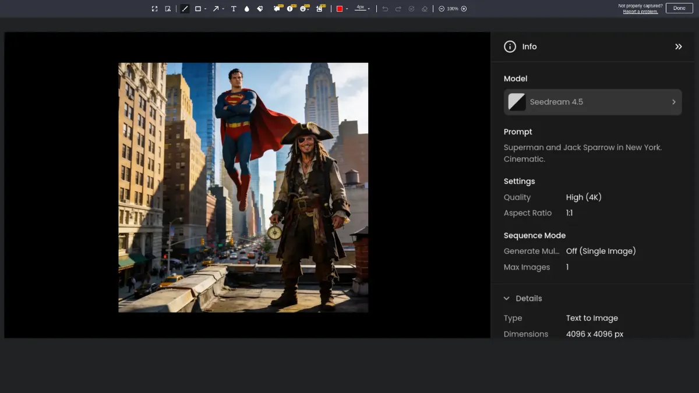The height and width of the screenshot is (393, 699).
Task: Open the Seedream 4.5 model selector
Action: click(x=592, y=102)
